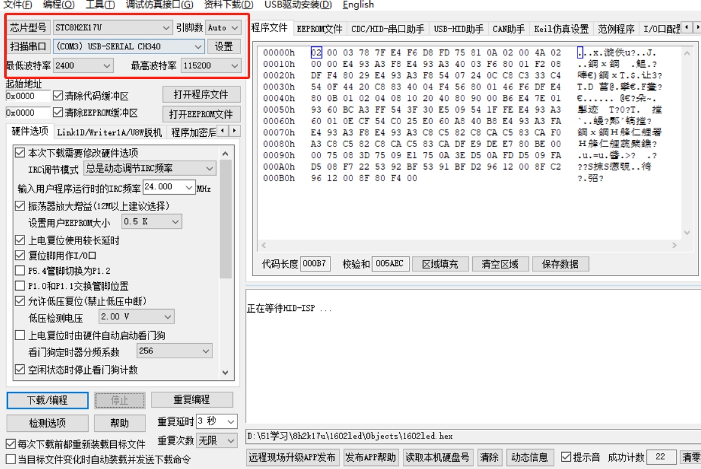This screenshot has width=701, height=469.
Task: Click the 保存数据 button
Action: (x=560, y=264)
